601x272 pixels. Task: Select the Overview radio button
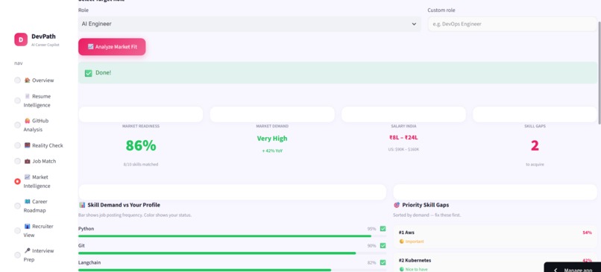(x=18, y=80)
